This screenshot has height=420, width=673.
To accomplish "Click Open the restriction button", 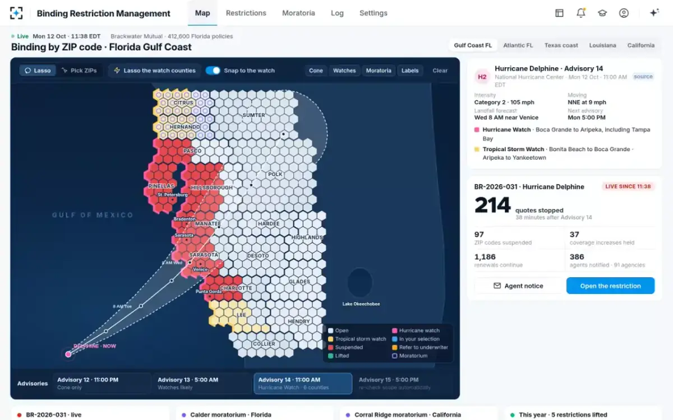I will 610,286.
